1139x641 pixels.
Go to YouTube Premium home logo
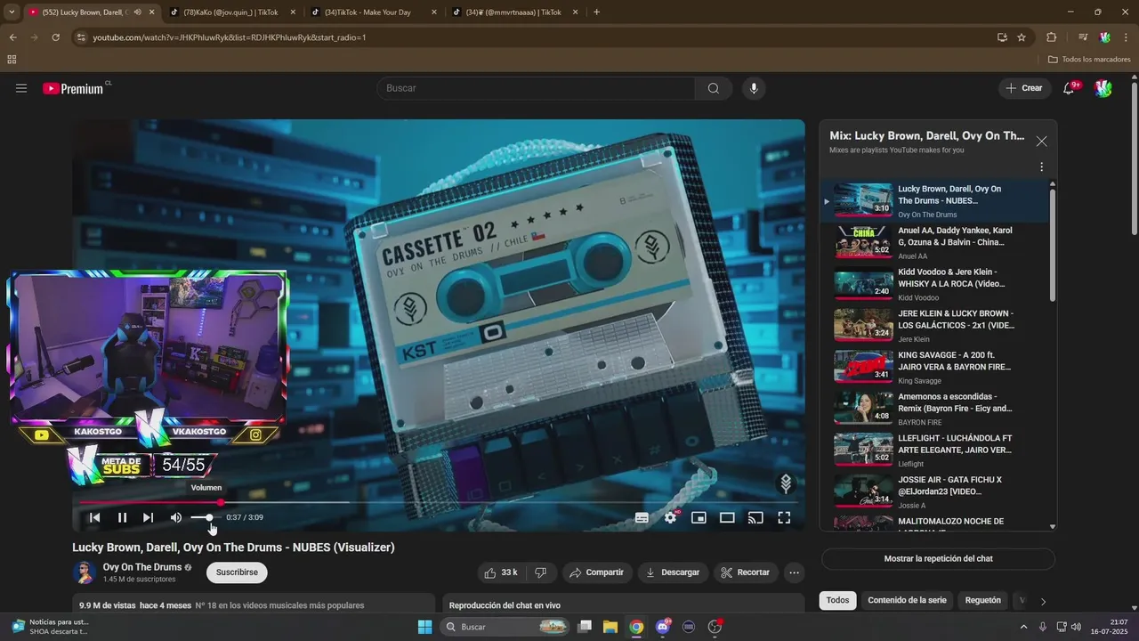click(x=74, y=88)
